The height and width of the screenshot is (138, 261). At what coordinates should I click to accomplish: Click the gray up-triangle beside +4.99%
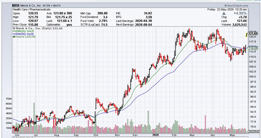(x=224, y=13)
